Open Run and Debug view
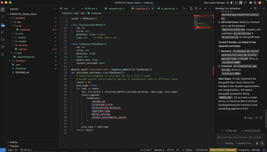Viewport: 267px width, 152px height. pyautogui.click(x=3, y=32)
